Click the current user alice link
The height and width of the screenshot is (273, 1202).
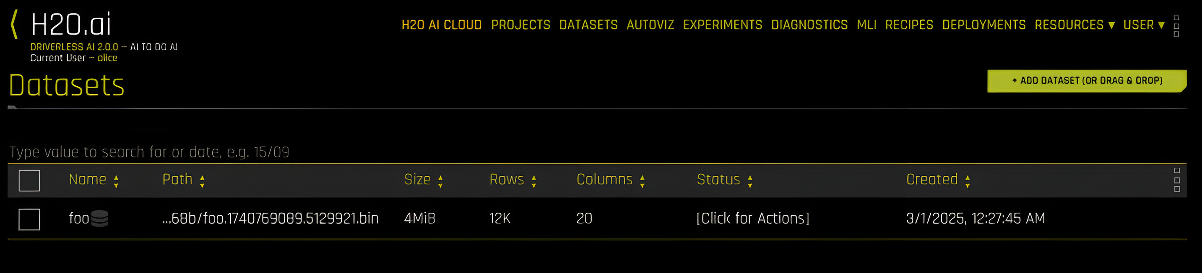(x=107, y=58)
